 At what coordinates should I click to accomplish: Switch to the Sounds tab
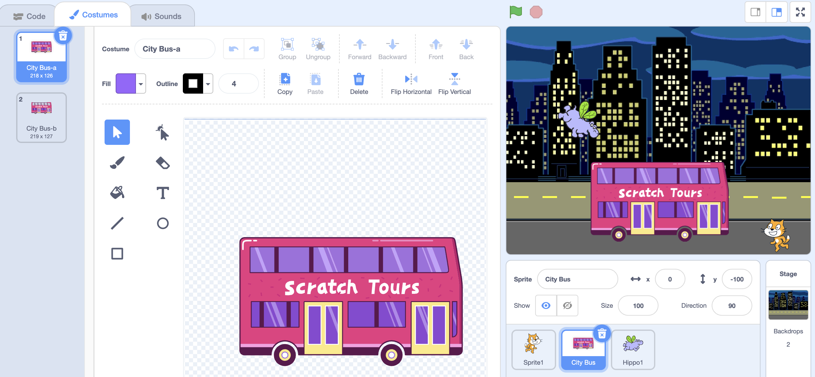[x=162, y=16]
